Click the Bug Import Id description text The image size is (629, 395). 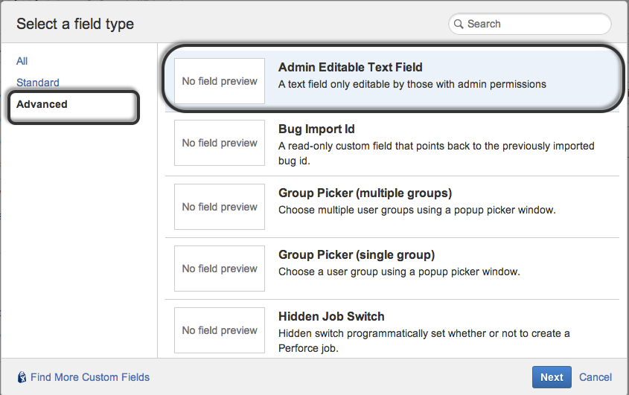[436, 153]
